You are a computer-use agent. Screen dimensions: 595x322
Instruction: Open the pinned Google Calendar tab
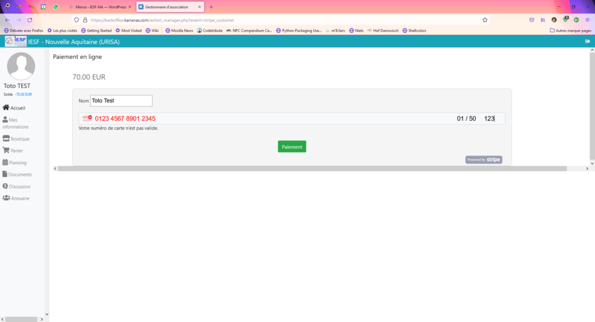coord(43,7)
